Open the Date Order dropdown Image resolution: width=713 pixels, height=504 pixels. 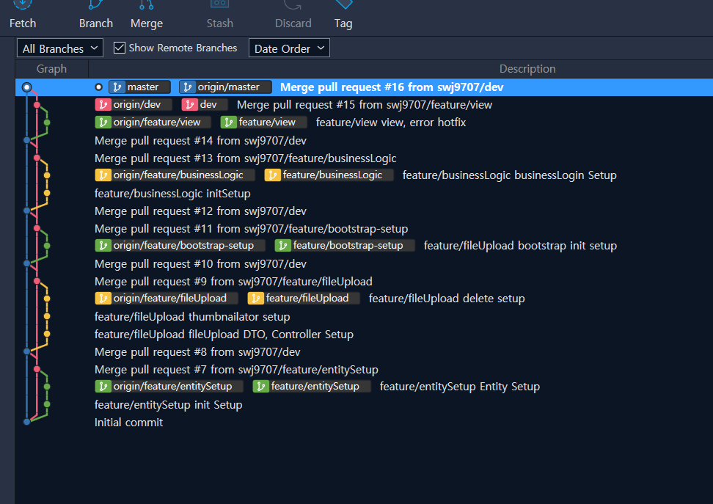click(x=289, y=48)
